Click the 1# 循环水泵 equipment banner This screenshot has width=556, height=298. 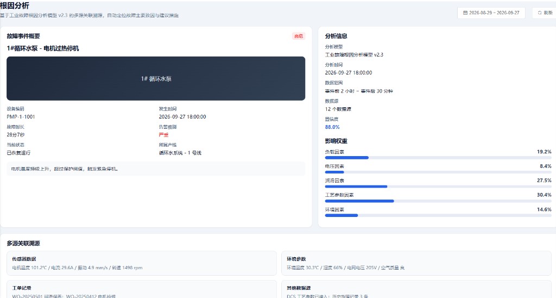156,78
